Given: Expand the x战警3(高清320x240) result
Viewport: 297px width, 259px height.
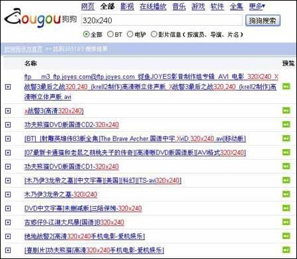Looking at the screenshot, I should click(8, 111).
